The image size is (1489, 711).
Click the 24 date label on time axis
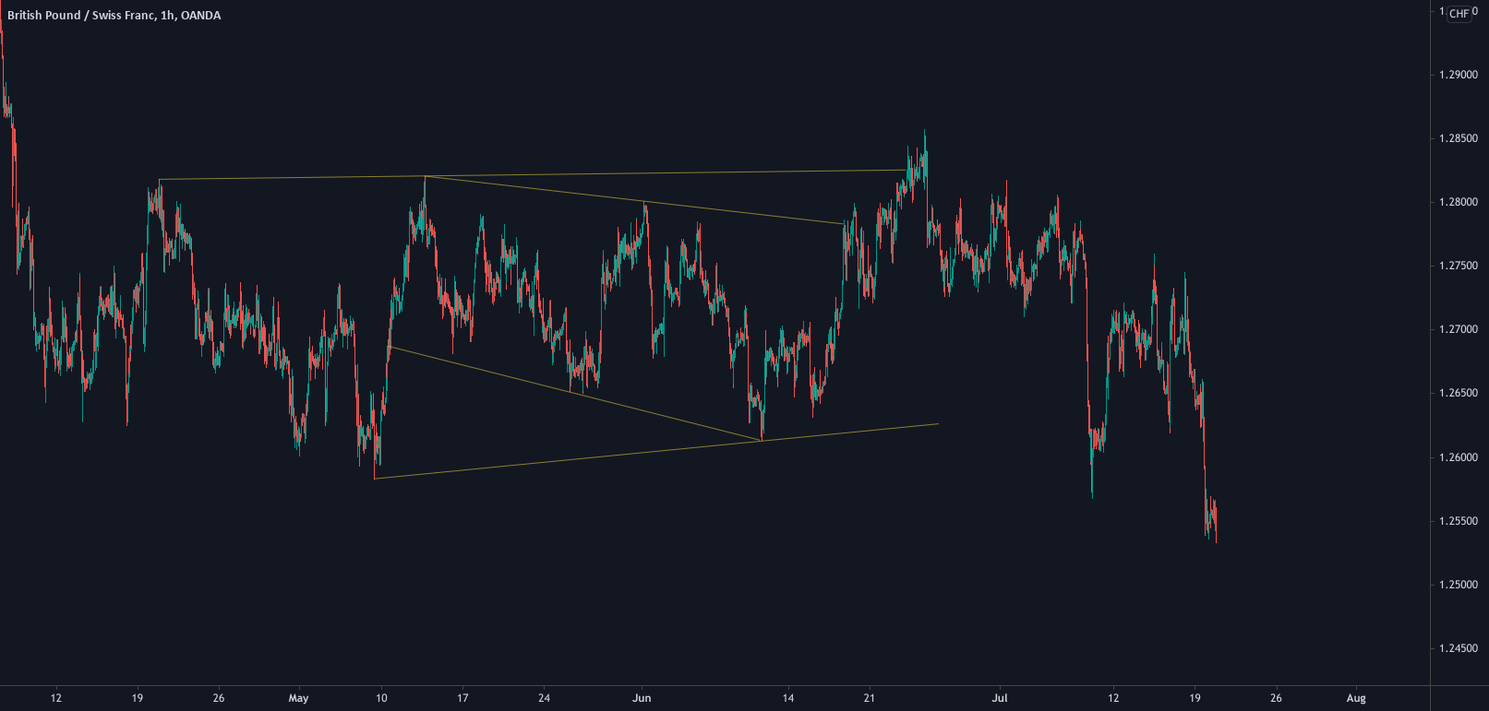point(544,698)
